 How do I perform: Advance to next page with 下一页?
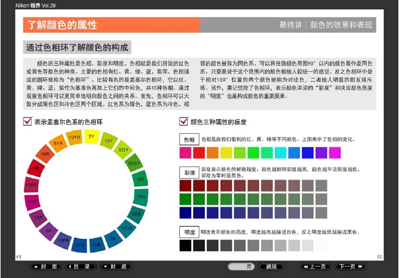350,267
